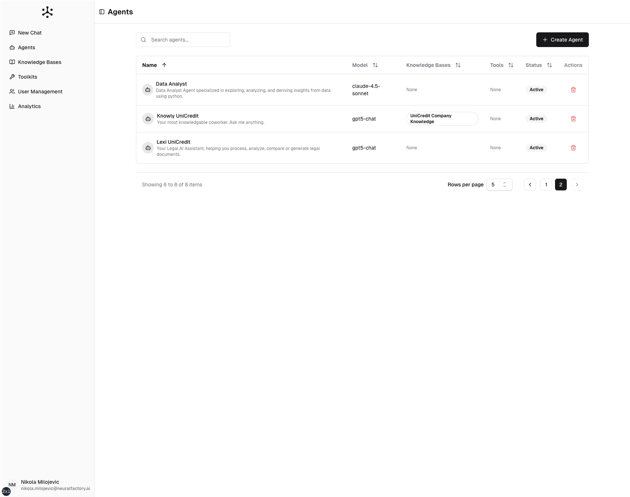
Task: Click Showing 6 to 8 of 8 items
Action: pos(172,185)
